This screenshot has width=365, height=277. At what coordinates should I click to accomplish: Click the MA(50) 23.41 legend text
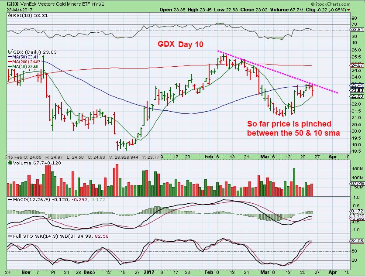point(25,57)
